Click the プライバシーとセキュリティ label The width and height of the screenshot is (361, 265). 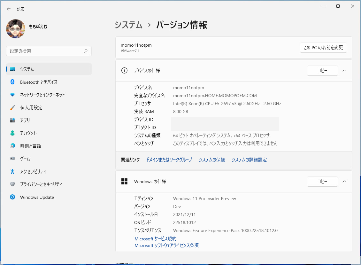coord(41,184)
